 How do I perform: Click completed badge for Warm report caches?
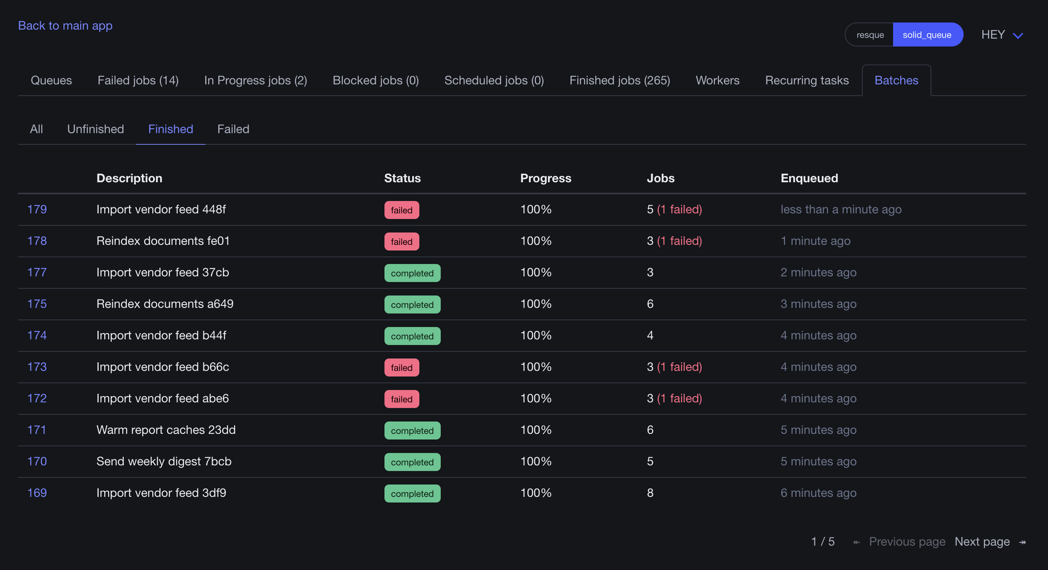[x=412, y=430]
